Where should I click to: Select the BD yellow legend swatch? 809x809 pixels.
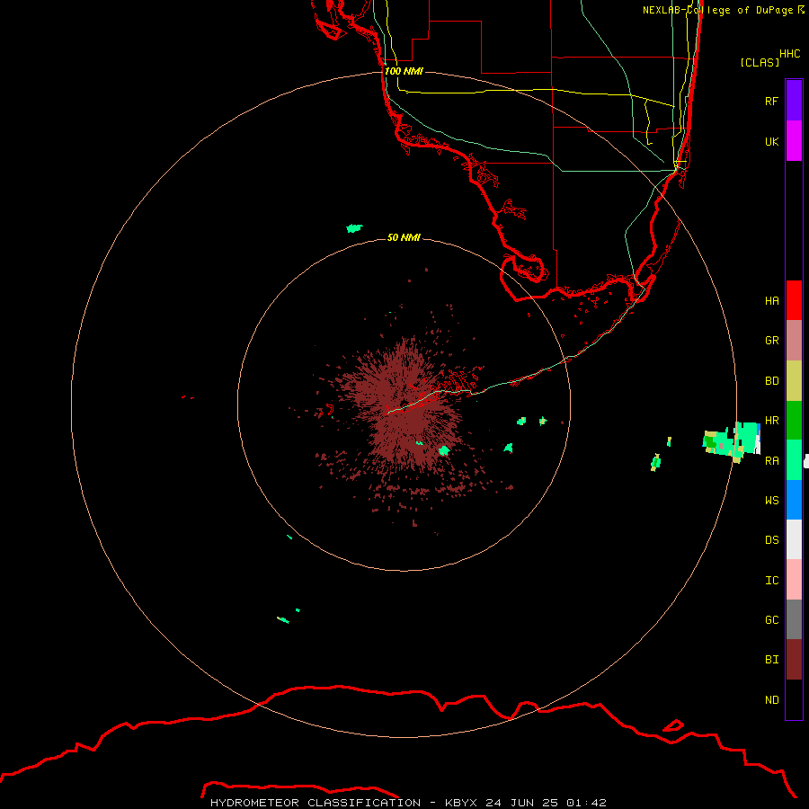coord(794,381)
